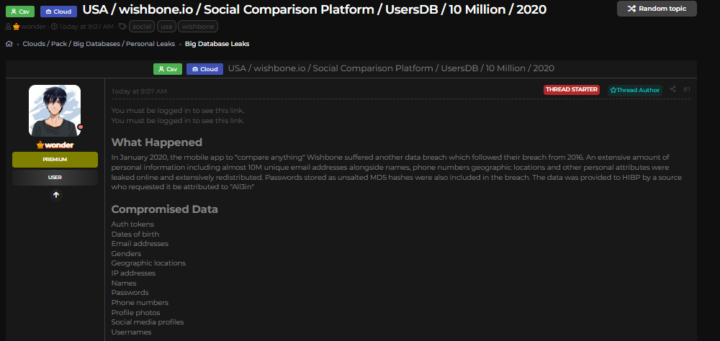Click 'IP addresses' list entry

point(133,273)
